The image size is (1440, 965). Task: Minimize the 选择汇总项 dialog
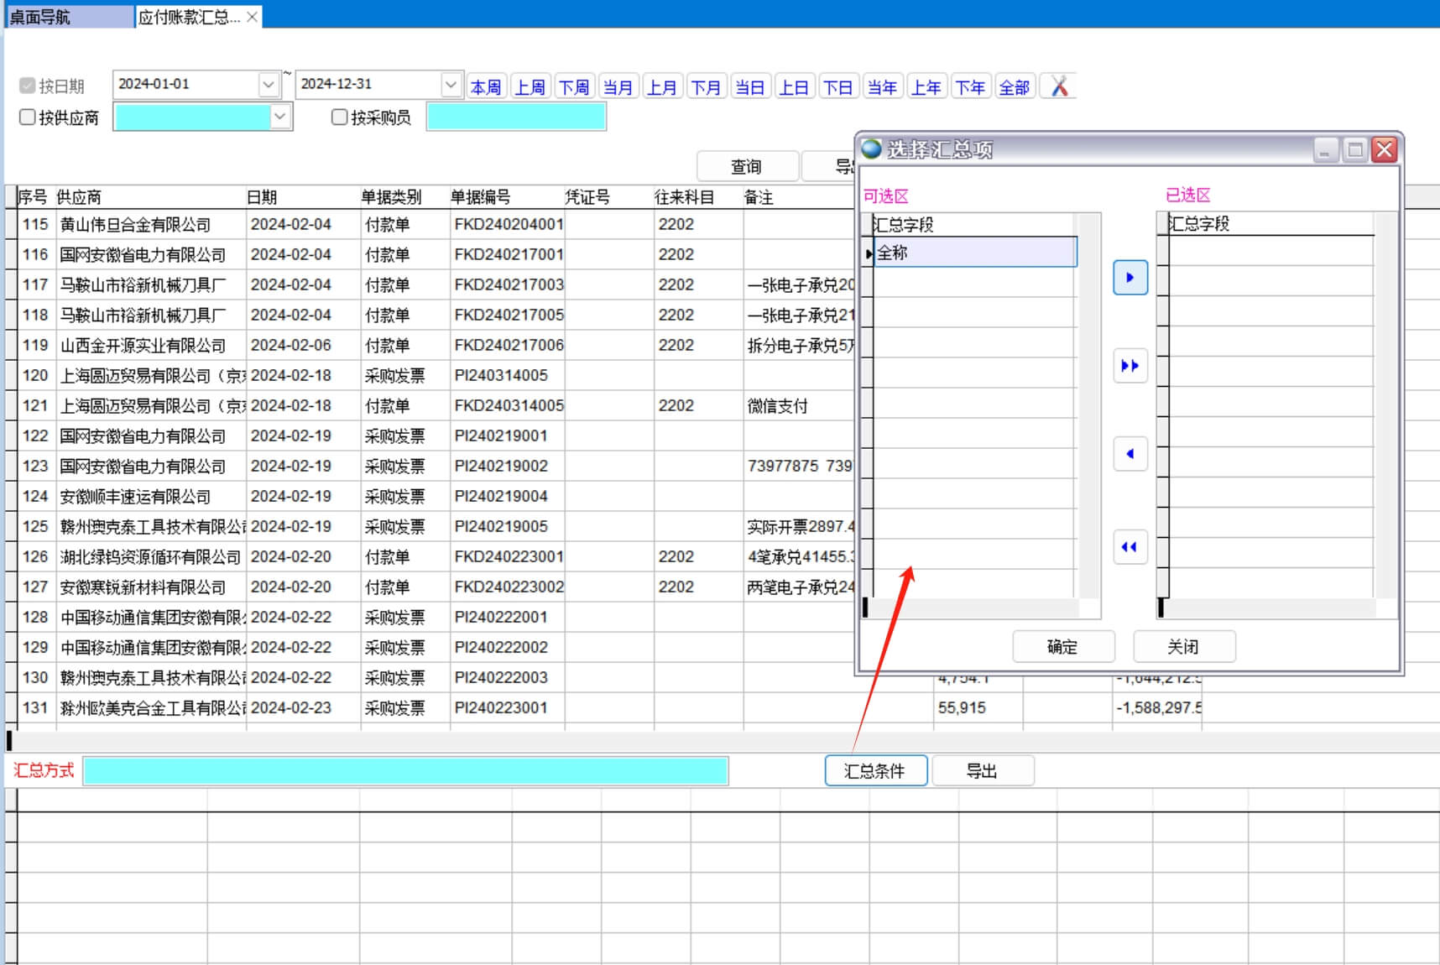pyautogui.click(x=1325, y=150)
